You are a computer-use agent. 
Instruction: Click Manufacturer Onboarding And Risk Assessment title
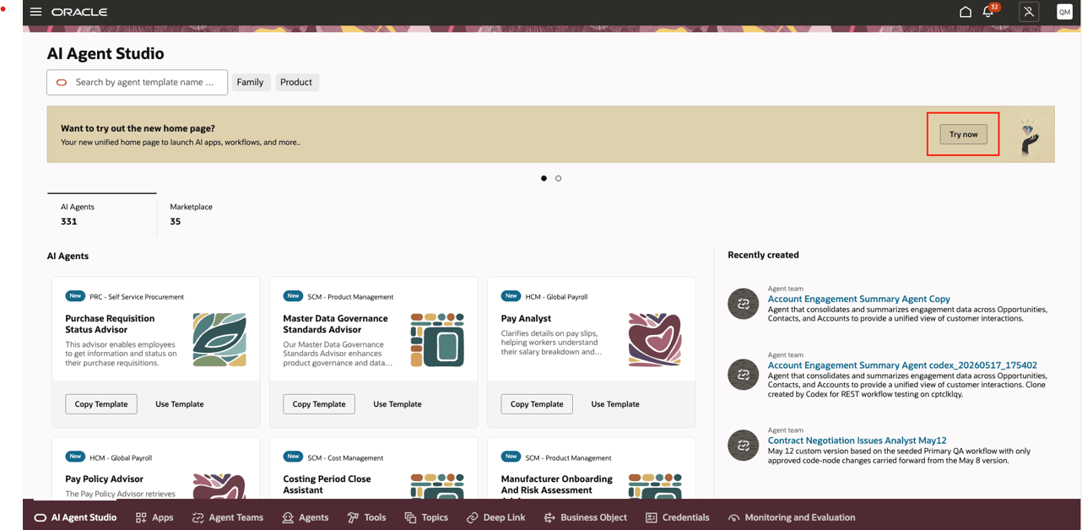556,484
